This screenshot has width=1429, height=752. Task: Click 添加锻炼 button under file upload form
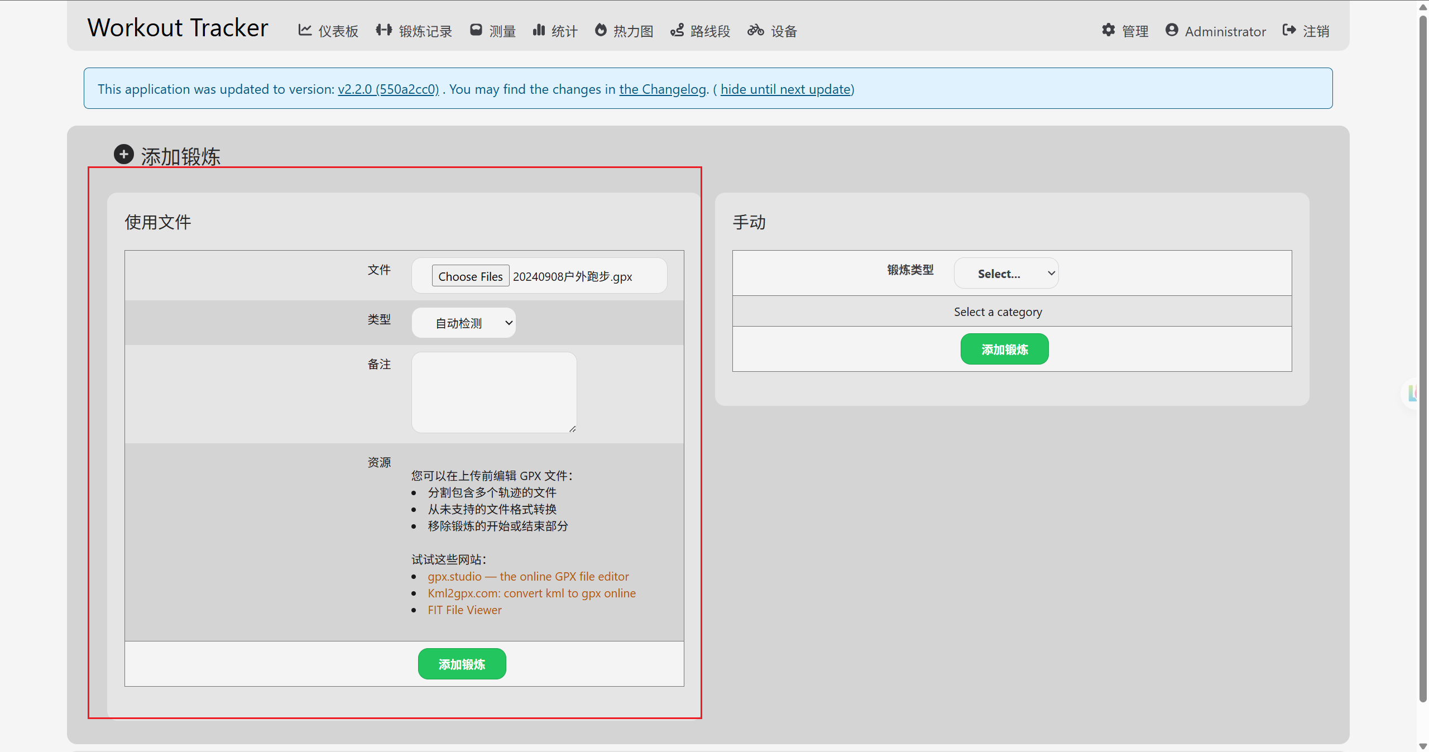click(x=462, y=664)
